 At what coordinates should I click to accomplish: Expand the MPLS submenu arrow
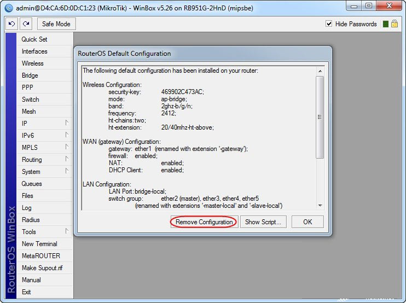click(x=67, y=147)
